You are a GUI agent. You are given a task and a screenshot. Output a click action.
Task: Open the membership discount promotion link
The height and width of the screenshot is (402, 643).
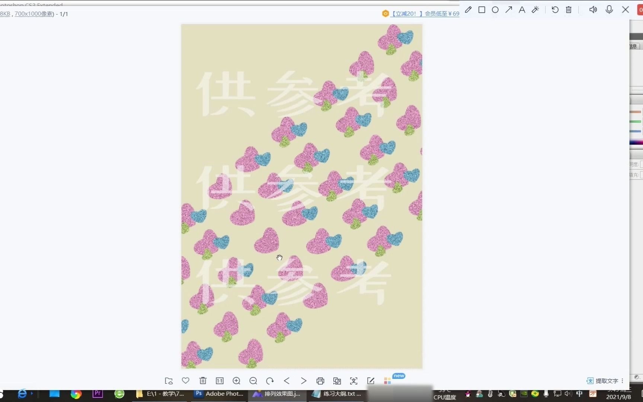[424, 14]
